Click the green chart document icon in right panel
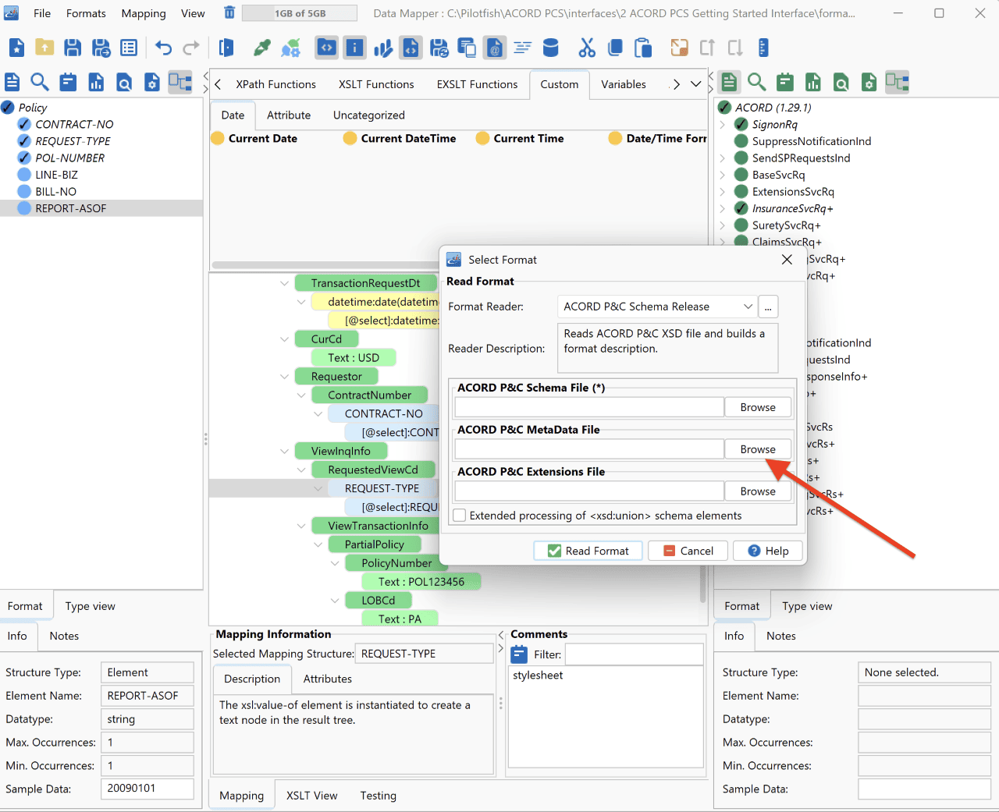Viewport: 999px width, 812px height. [812, 82]
